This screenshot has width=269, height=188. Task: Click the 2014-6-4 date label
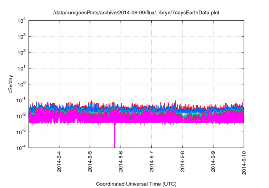point(59,161)
